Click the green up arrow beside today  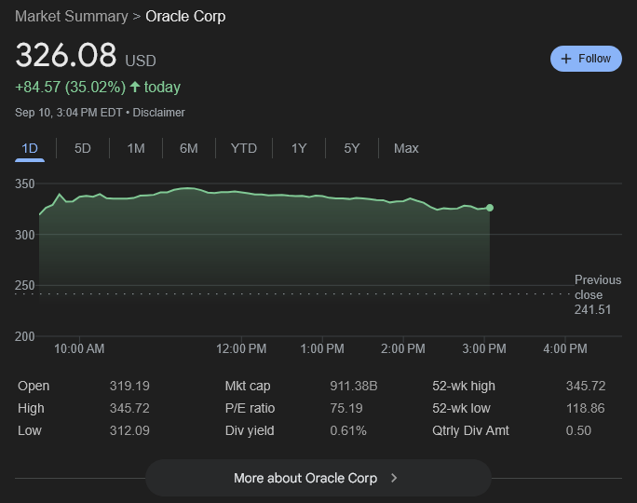(135, 87)
